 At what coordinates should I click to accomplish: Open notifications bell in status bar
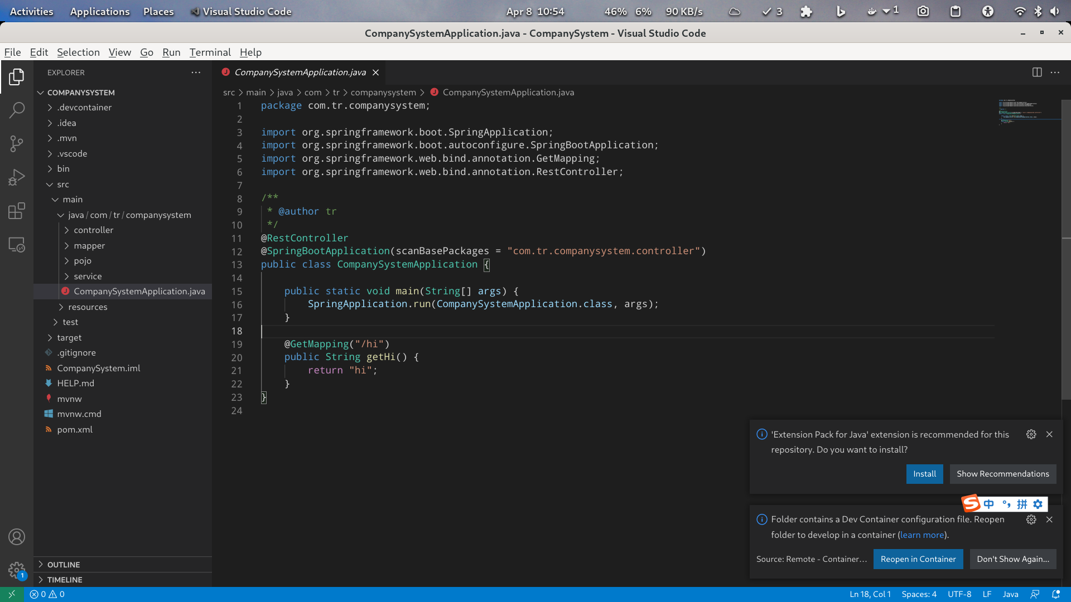pyautogui.click(x=1055, y=594)
